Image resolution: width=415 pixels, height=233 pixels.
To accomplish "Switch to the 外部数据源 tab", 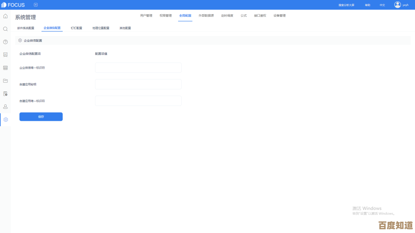I will coord(206,16).
